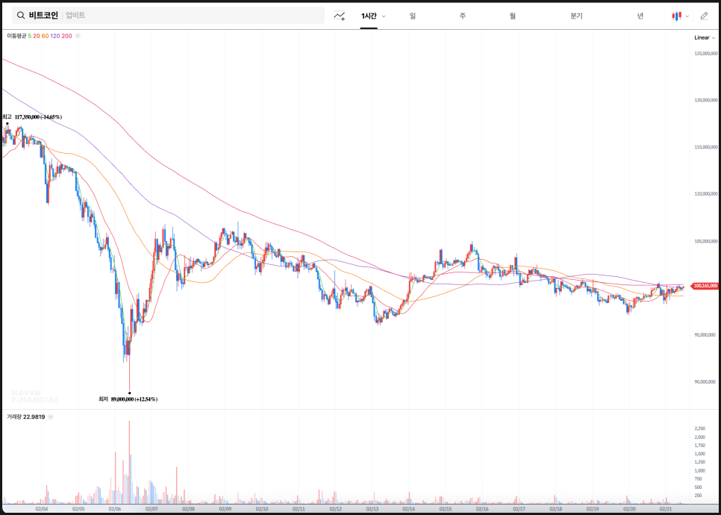Screen dimensions: 721x515
Task: Expand the chart type dropdown arrow
Action: [x=687, y=16]
